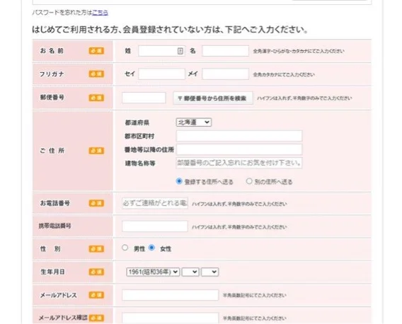
Task: Click the 番地等以降の住所 input field
Action: tap(239, 149)
